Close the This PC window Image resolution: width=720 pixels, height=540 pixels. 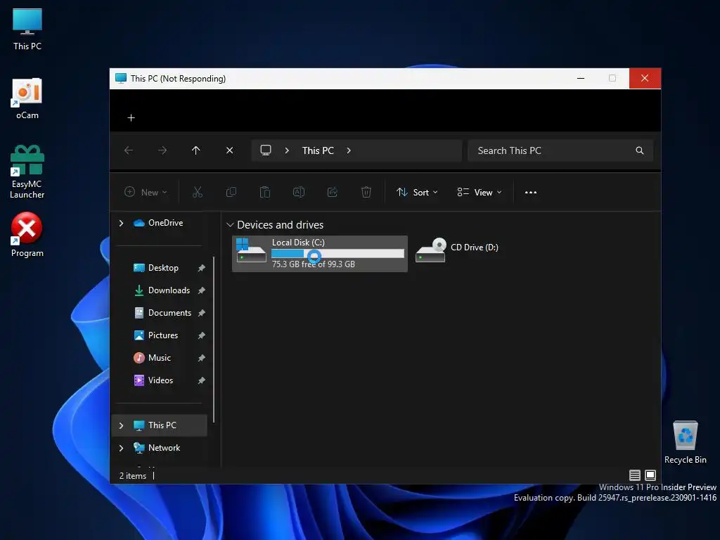(x=645, y=79)
